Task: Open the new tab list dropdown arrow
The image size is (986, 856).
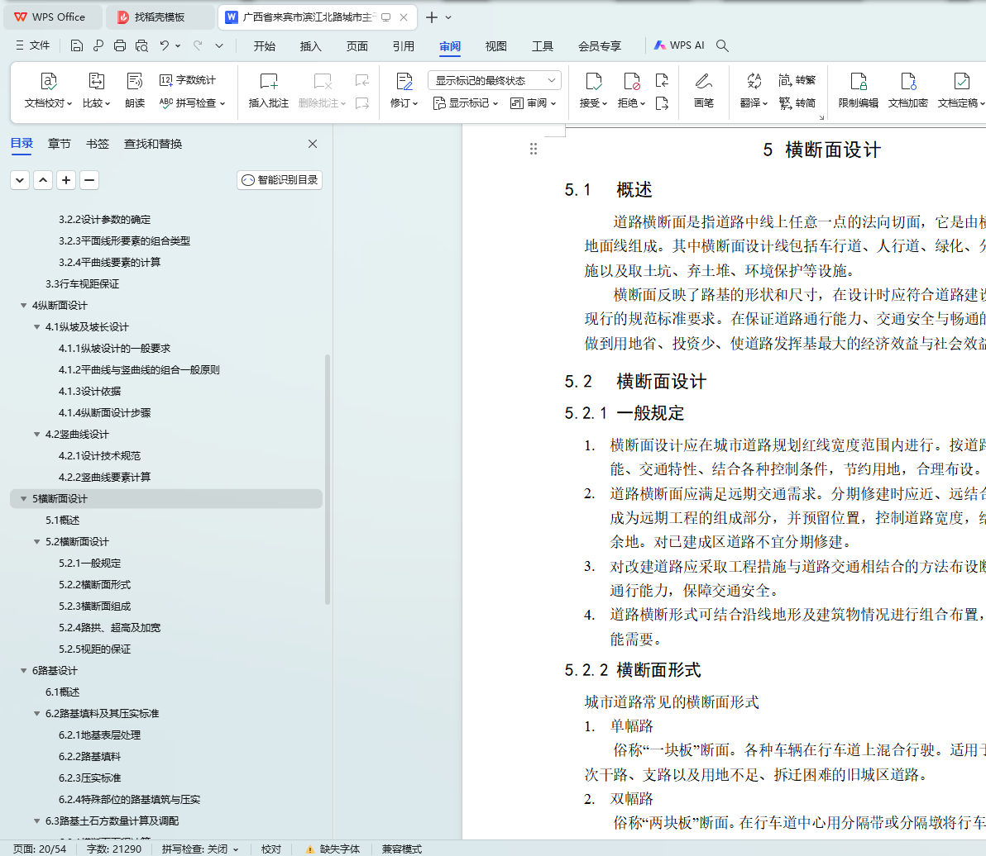Action: coord(448,17)
